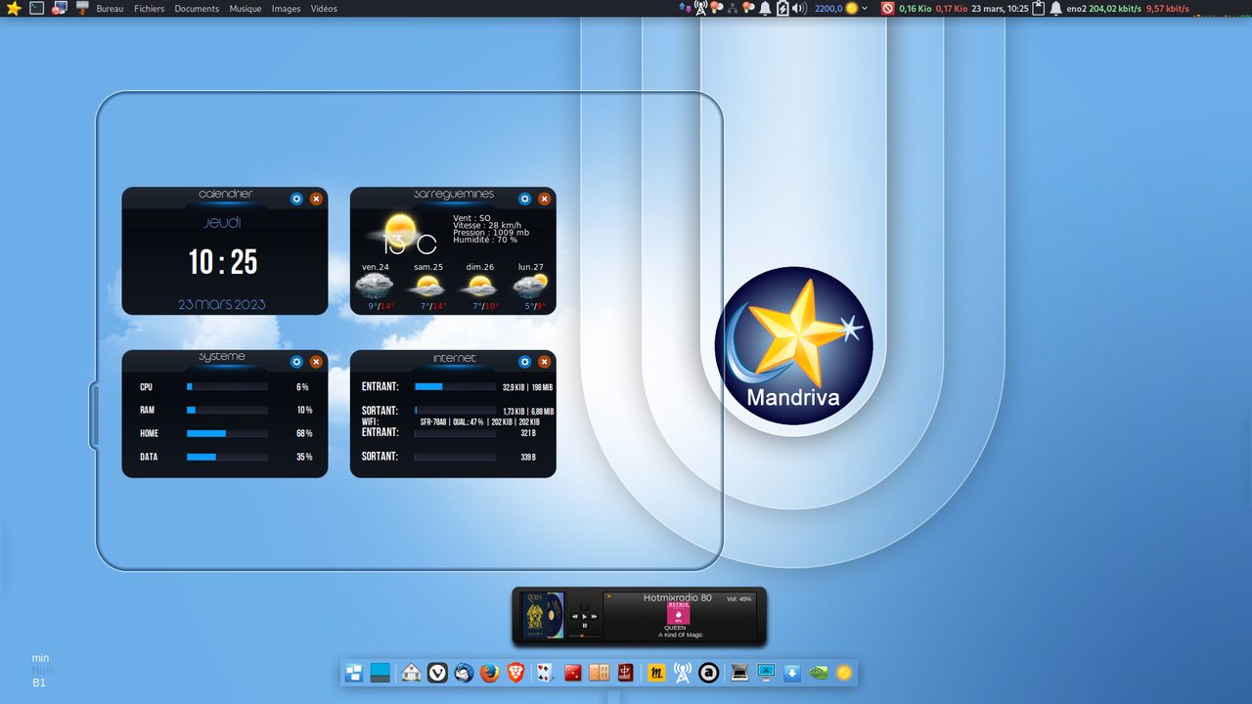Open the window overview dock icon
This screenshot has height=704, width=1252.
[x=354, y=673]
